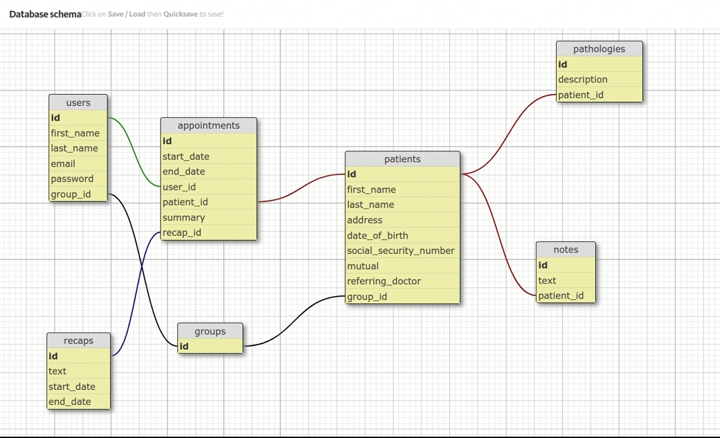The image size is (720, 438).
Task: Click patient_id in pathologies table
Action: pos(599,95)
